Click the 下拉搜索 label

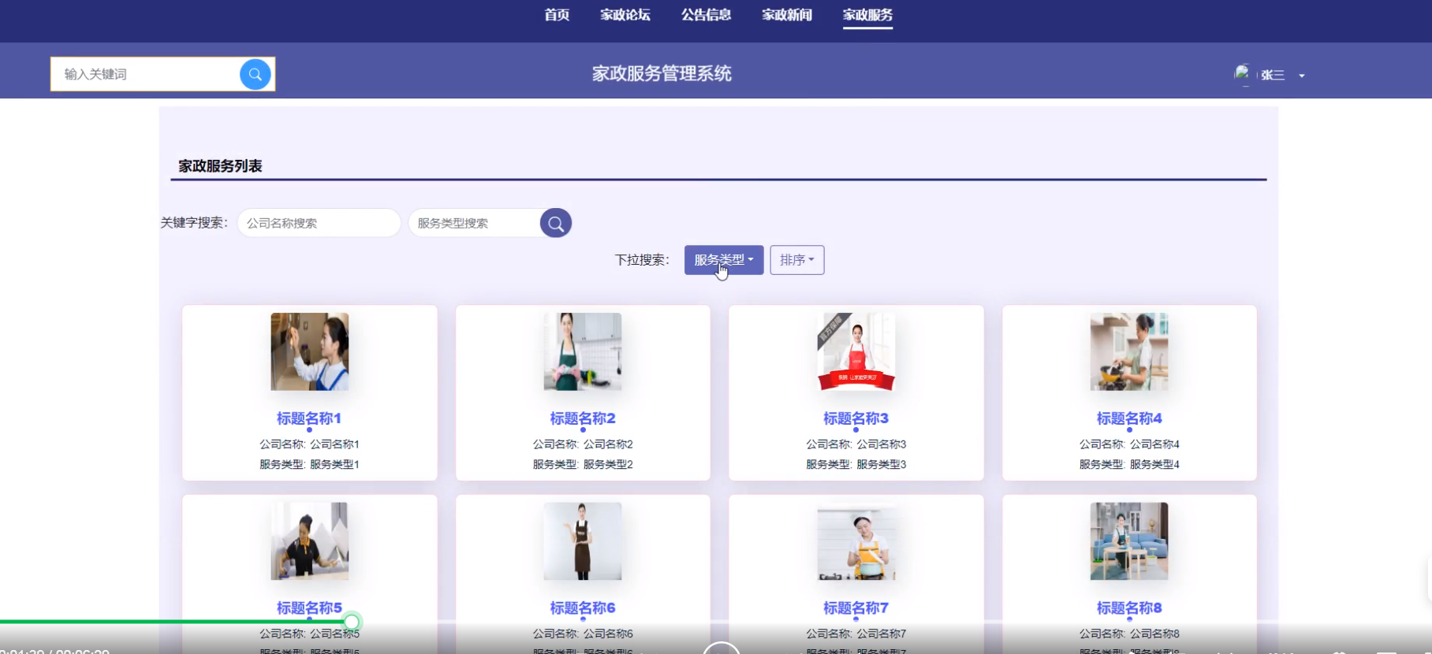point(642,260)
